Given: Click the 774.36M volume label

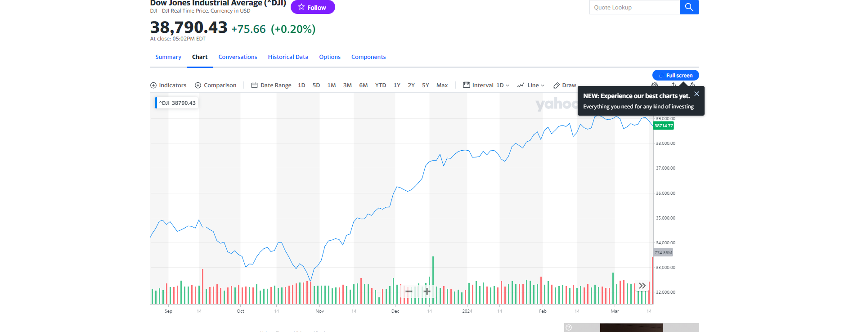Looking at the screenshot, I should (663, 252).
